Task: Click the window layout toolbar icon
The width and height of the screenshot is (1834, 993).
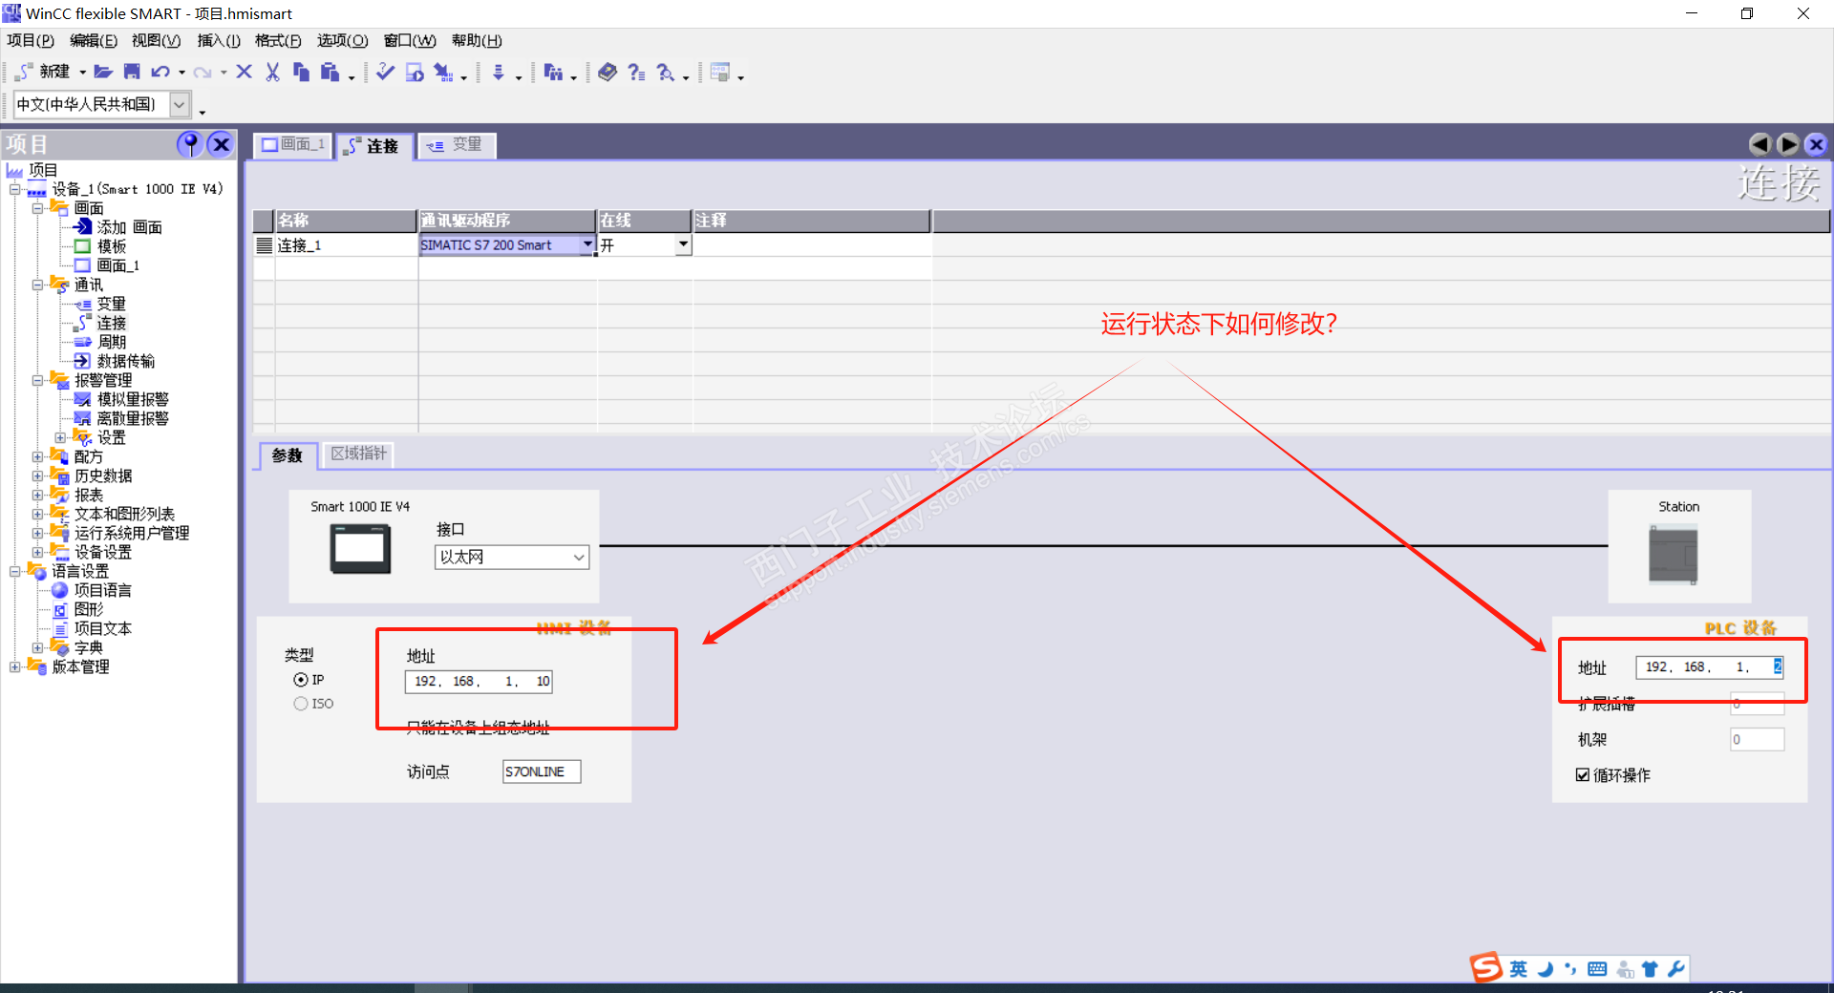Action: (x=720, y=72)
